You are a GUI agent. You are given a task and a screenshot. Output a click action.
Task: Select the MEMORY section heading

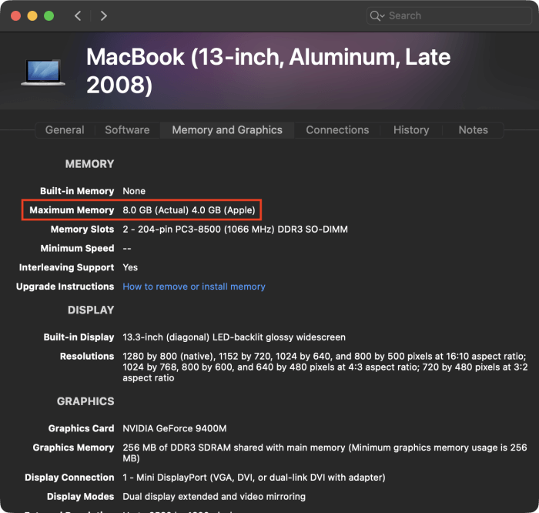pyautogui.click(x=90, y=164)
